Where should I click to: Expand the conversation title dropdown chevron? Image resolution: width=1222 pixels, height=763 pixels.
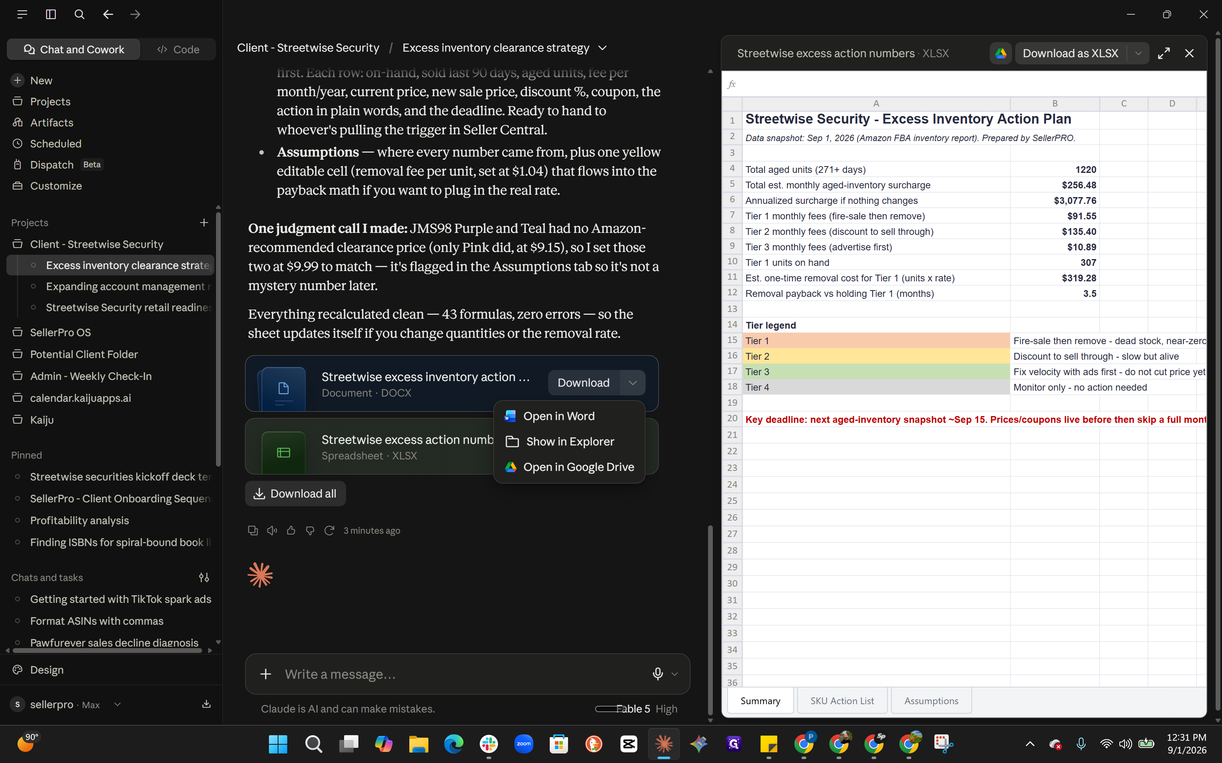(x=602, y=48)
